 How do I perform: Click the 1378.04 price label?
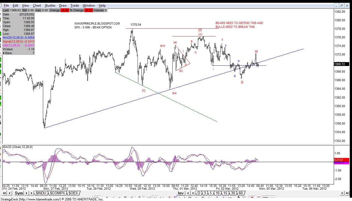point(136,25)
